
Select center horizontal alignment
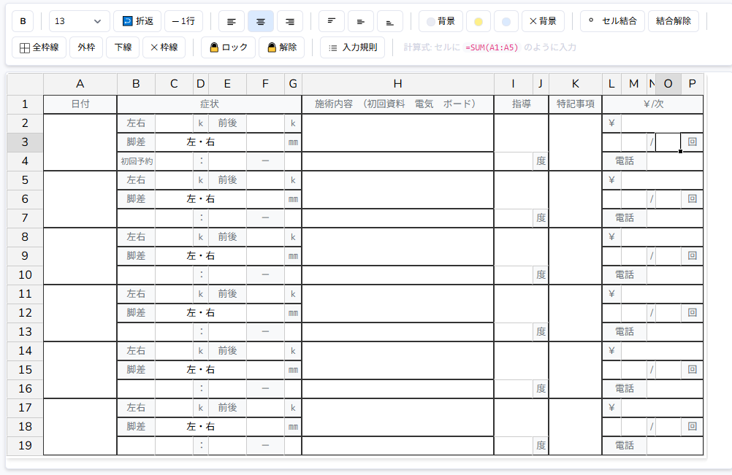point(261,21)
